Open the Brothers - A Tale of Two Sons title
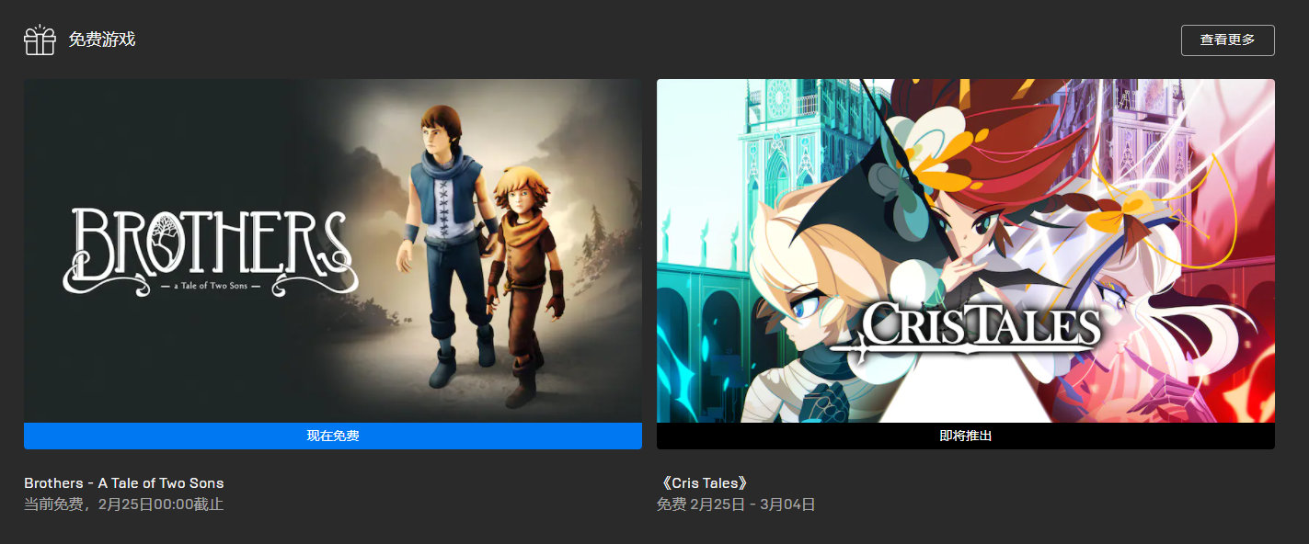This screenshot has height=544, width=1309. [x=124, y=482]
